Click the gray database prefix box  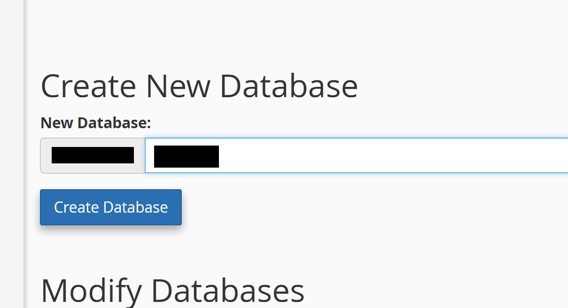93,155
